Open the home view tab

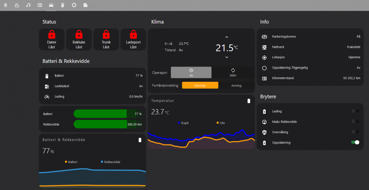5,5
